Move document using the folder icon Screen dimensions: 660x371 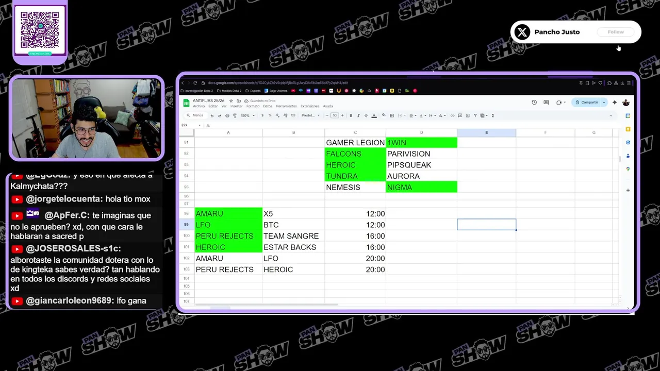pos(238,101)
